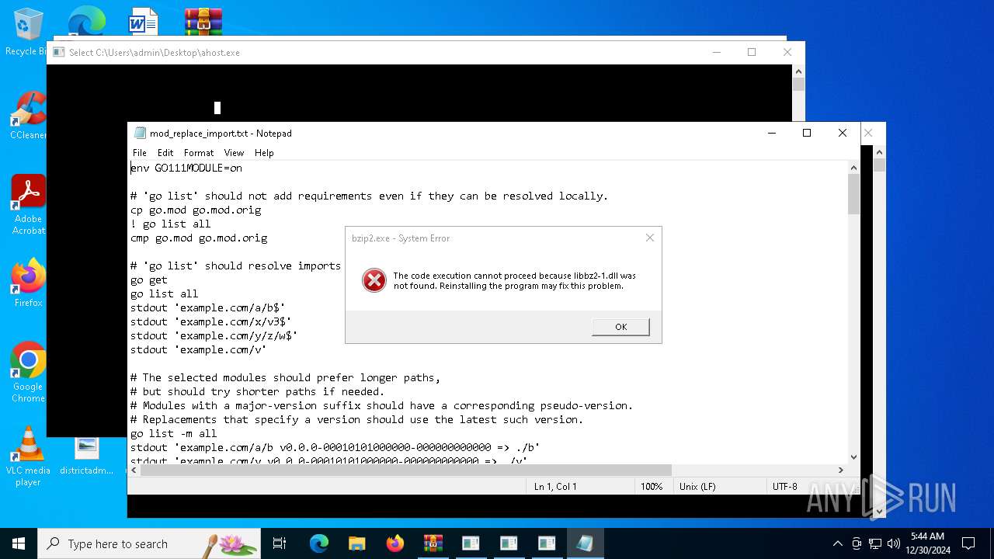Screen dimensions: 994x559
Task: Launch Edge from the taskbar
Action: tap(319, 543)
